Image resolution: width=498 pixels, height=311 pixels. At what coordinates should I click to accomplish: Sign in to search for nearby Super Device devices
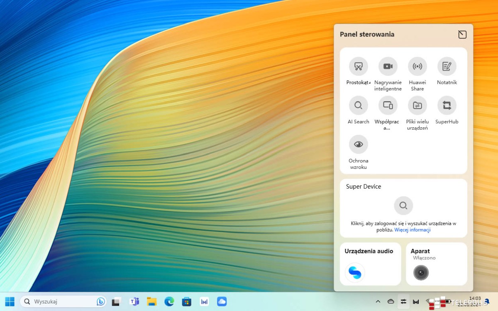403,205
